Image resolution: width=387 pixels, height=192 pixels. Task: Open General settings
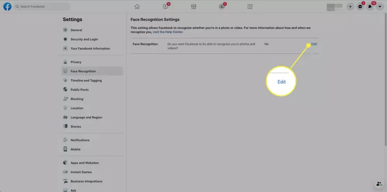(x=76, y=30)
